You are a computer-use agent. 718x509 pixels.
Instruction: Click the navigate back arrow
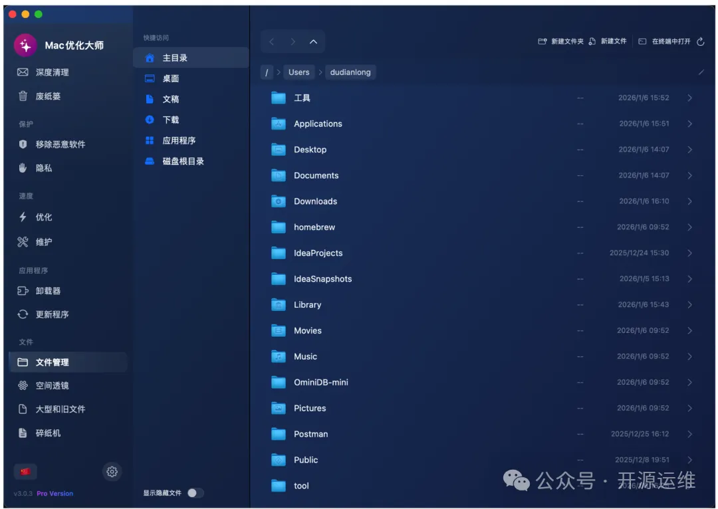271,42
